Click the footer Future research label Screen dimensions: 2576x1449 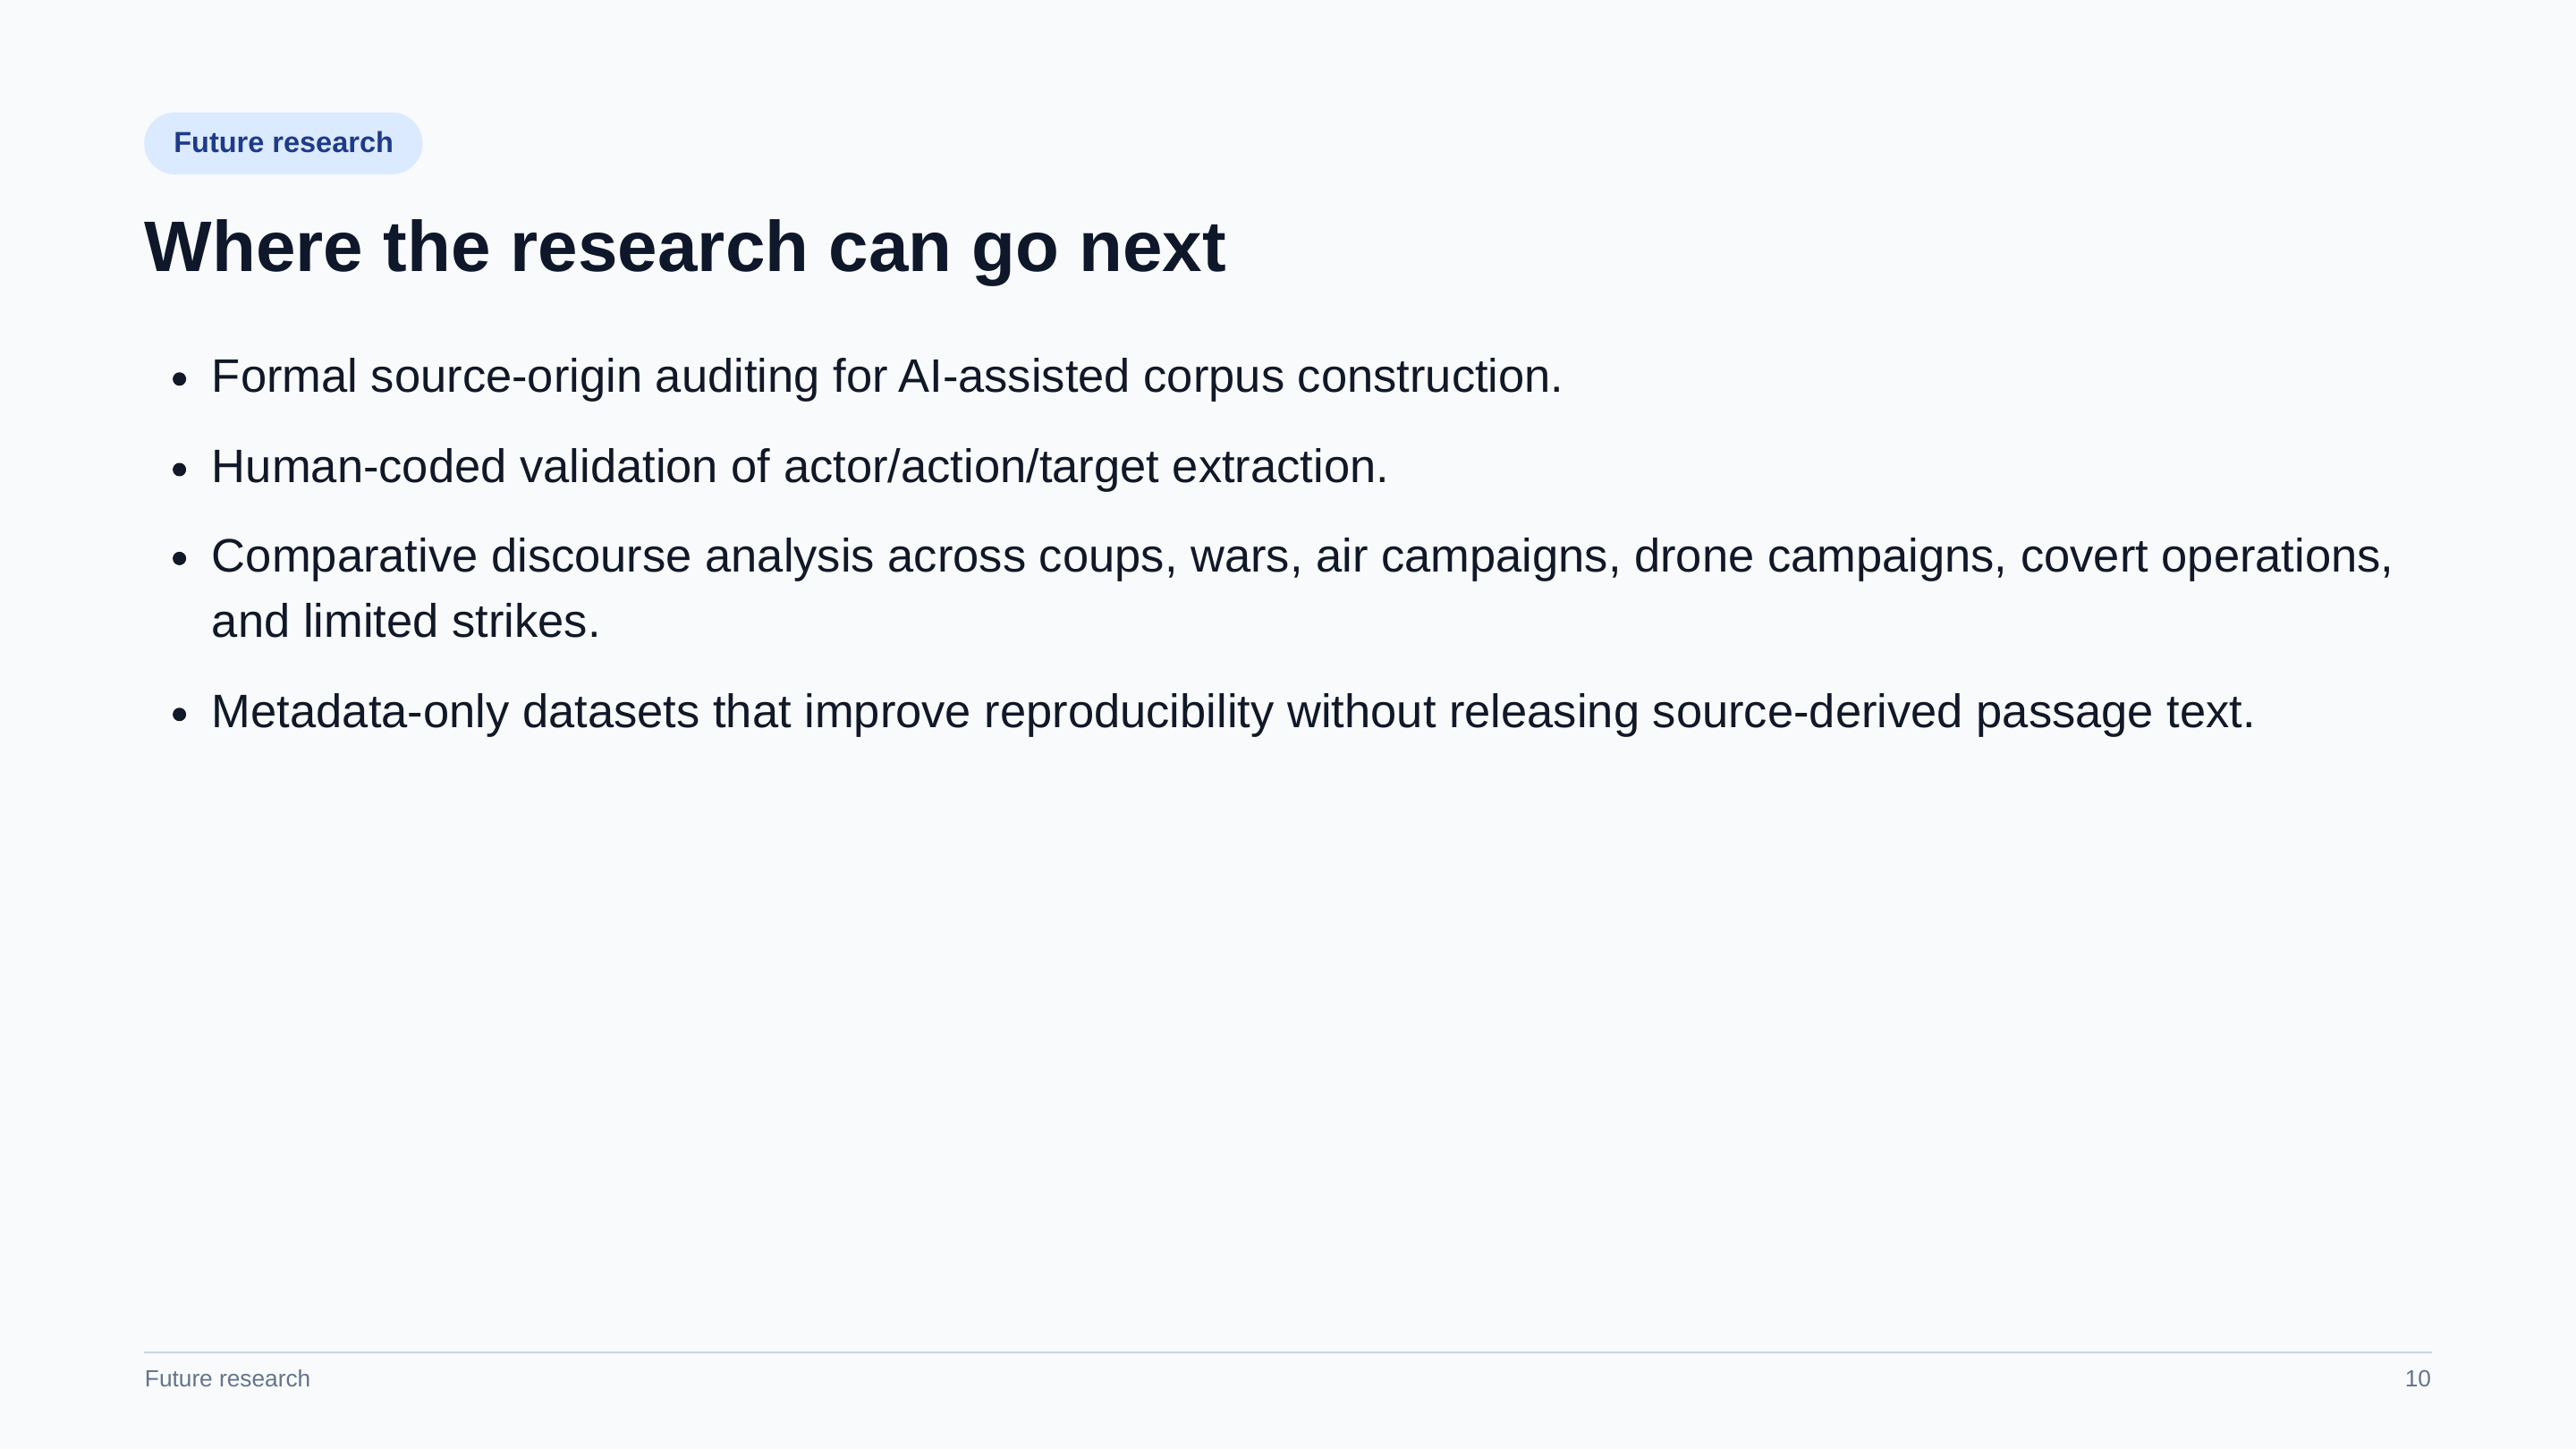[x=227, y=1379]
